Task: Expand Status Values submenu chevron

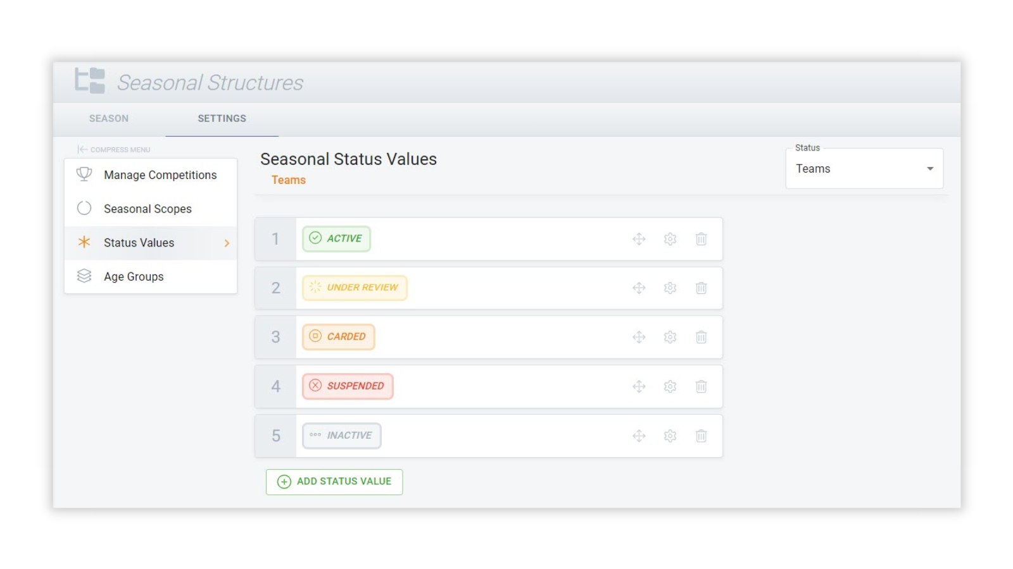Action: point(227,243)
